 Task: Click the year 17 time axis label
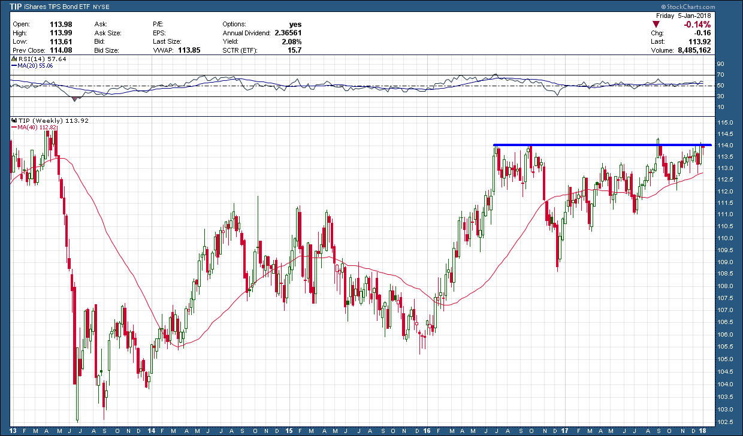(564, 431)
